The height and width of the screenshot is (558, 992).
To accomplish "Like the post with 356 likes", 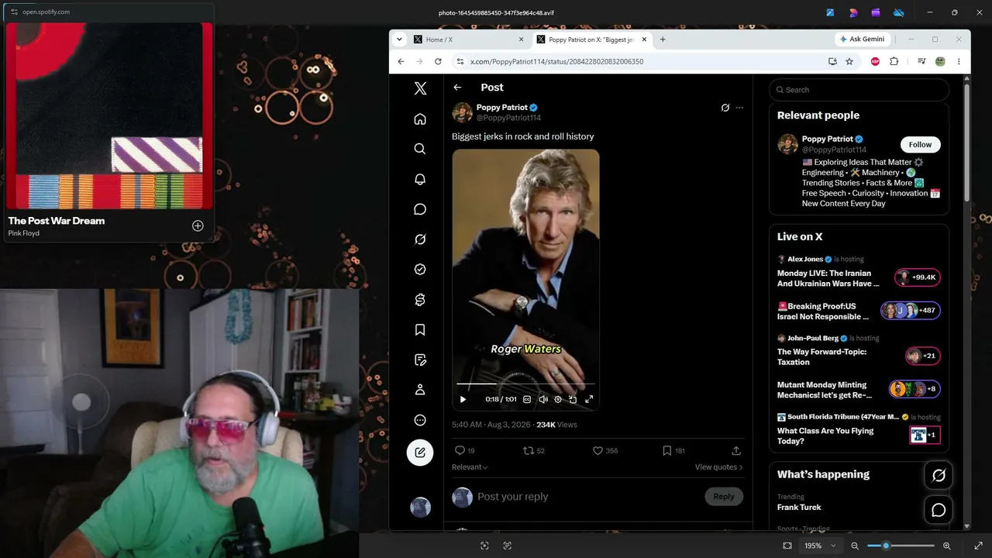I will pyautogui.click(x=604, y=450).
